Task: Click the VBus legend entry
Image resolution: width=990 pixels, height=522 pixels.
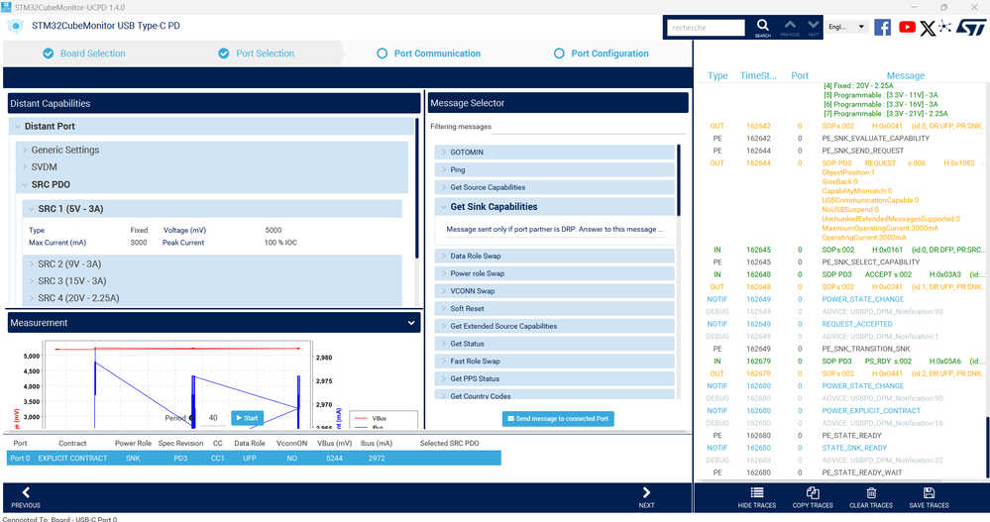Action: coord(371,418)
